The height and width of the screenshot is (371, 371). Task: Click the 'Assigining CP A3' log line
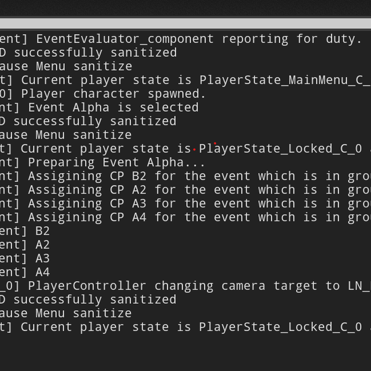[185, 203]
